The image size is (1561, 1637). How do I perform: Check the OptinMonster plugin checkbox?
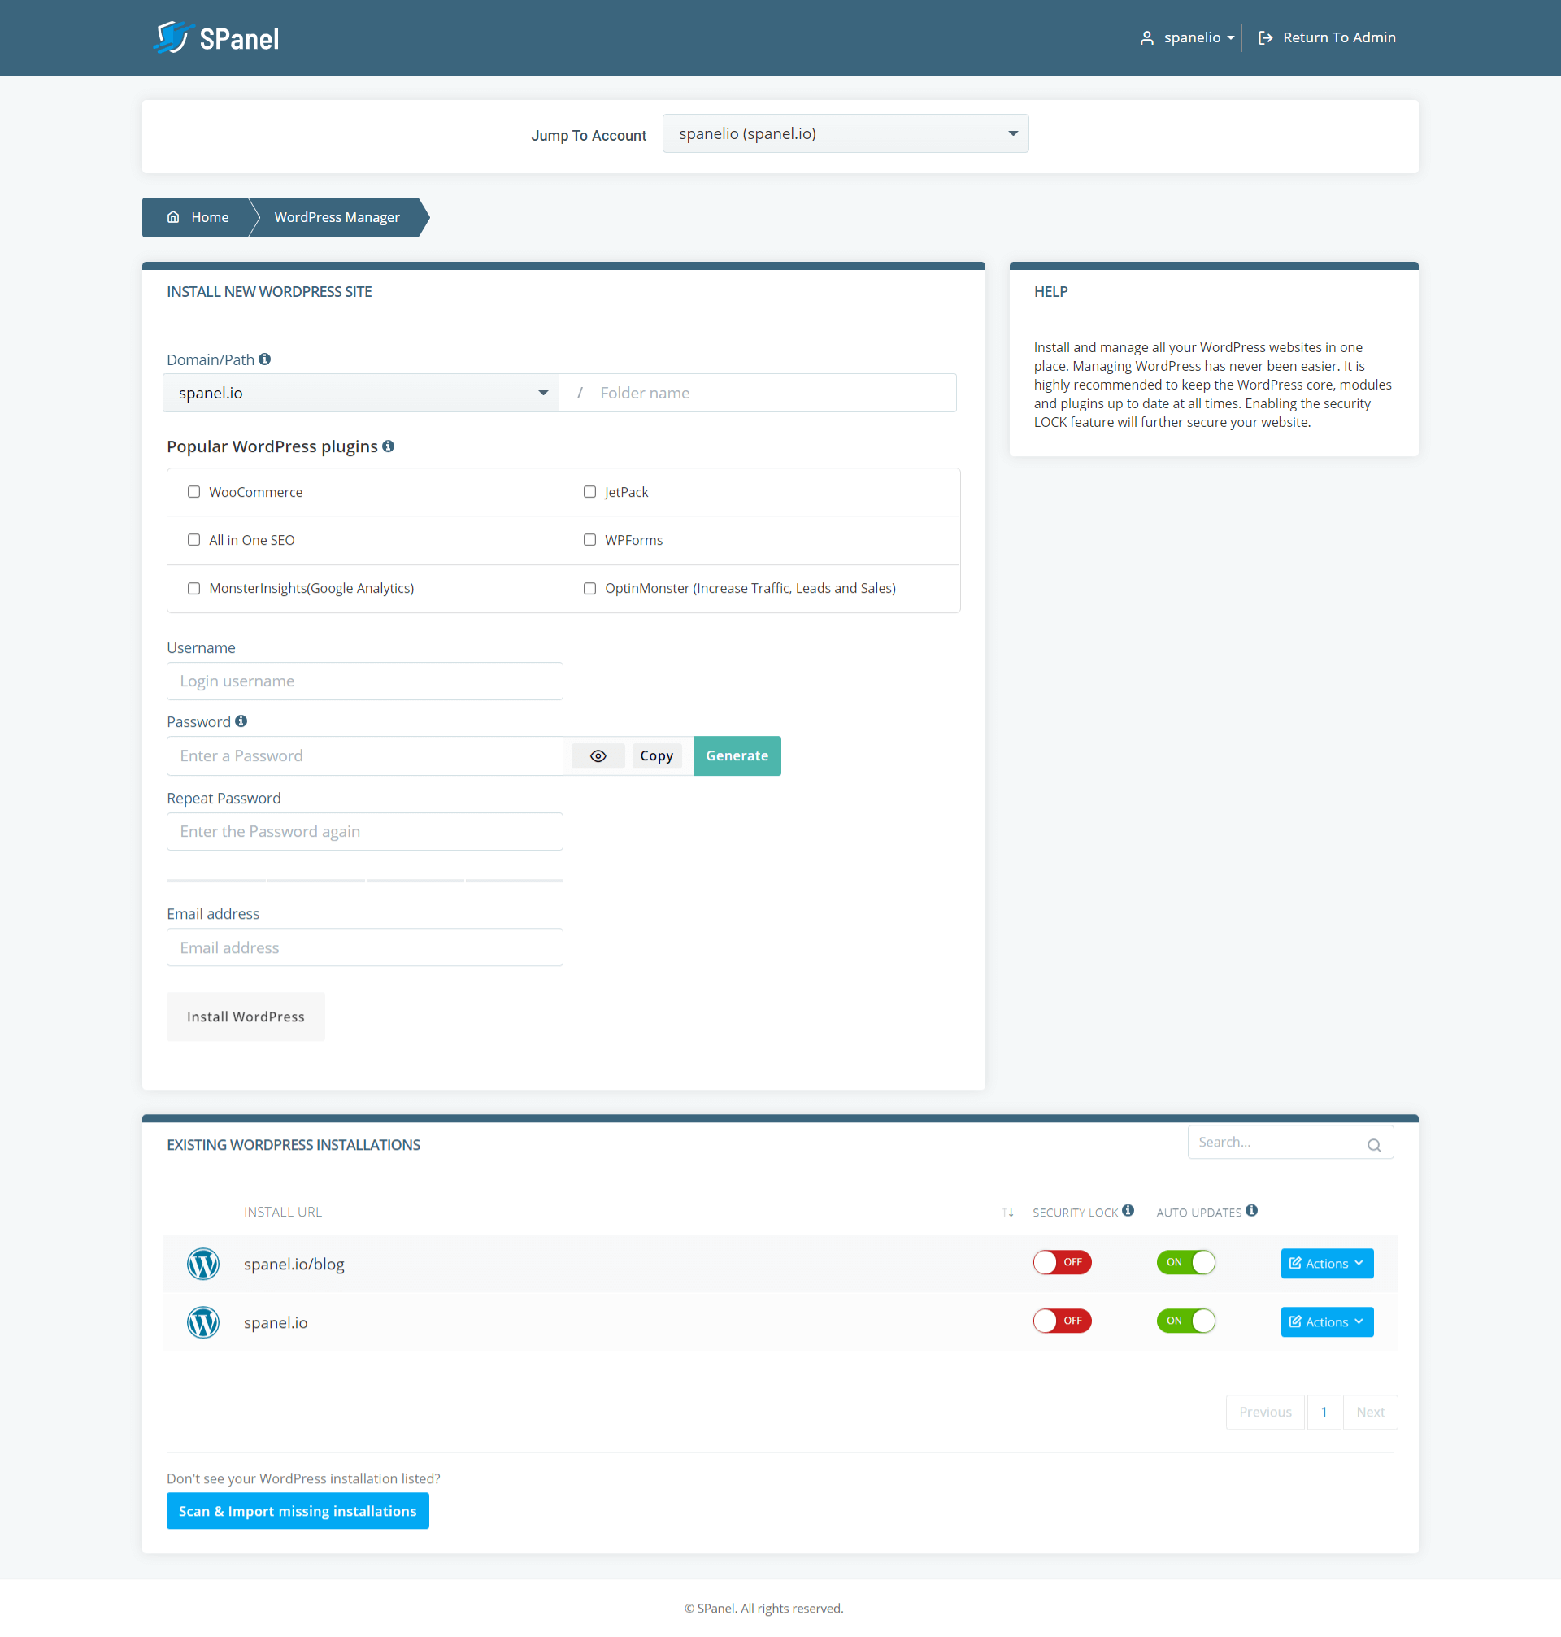coord(590,589)
